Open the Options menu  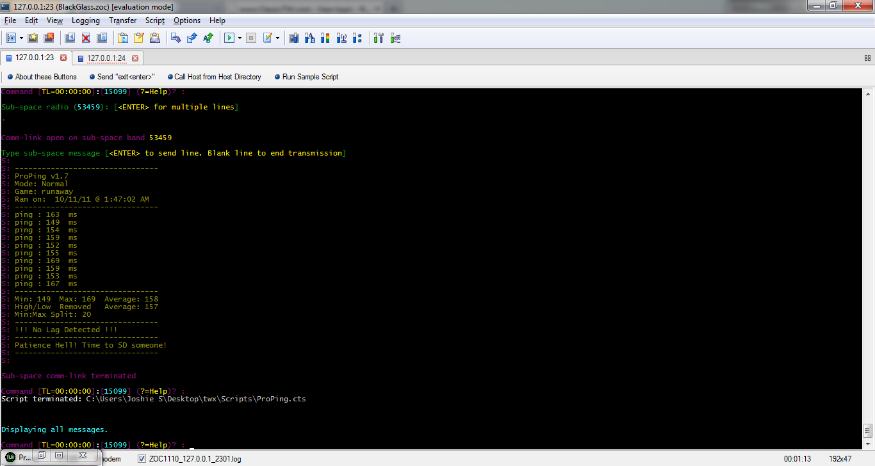[187, 20]
